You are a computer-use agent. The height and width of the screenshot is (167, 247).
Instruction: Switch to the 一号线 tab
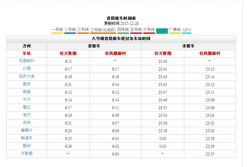[57, 30]
